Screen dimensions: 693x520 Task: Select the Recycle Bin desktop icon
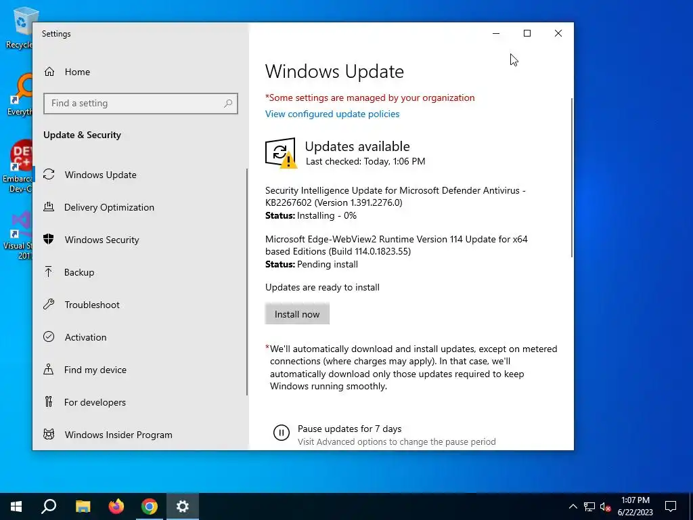click(x=19, y=28)
